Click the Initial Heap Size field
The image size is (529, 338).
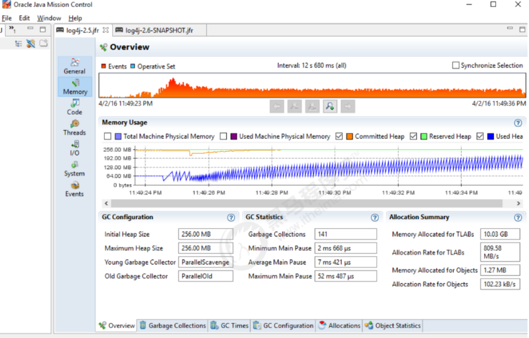(x=205, y=234)
